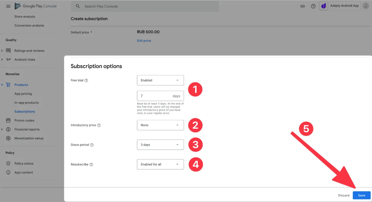Click the help question mark icon in header

(313, 6)
